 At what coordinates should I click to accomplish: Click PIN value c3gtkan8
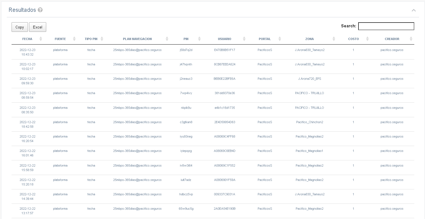186,122
